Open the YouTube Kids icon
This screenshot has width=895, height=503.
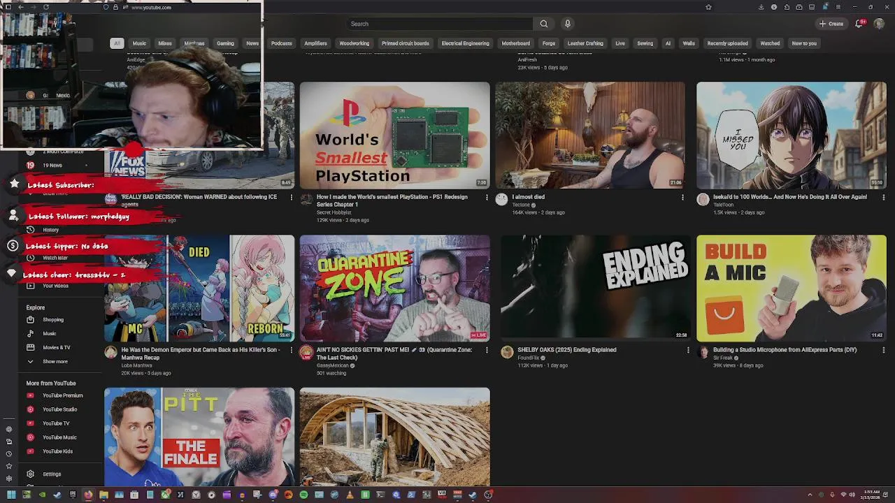[30, 451]
